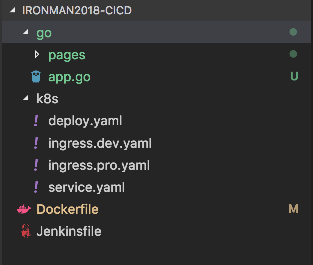
Task: Click the Jenkins butler icon
Action: click(24, 231)
